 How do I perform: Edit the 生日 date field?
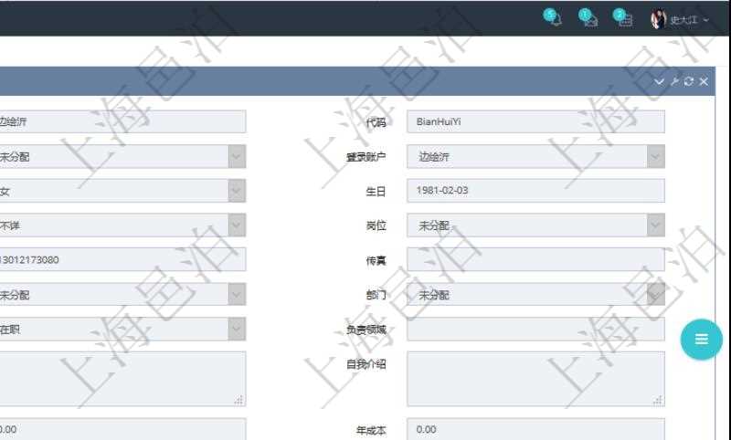tap(535, 191)
